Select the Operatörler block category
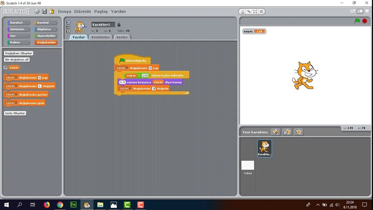Screen dimensions: 373x210 pyautogui.click(x=46, y=36)
